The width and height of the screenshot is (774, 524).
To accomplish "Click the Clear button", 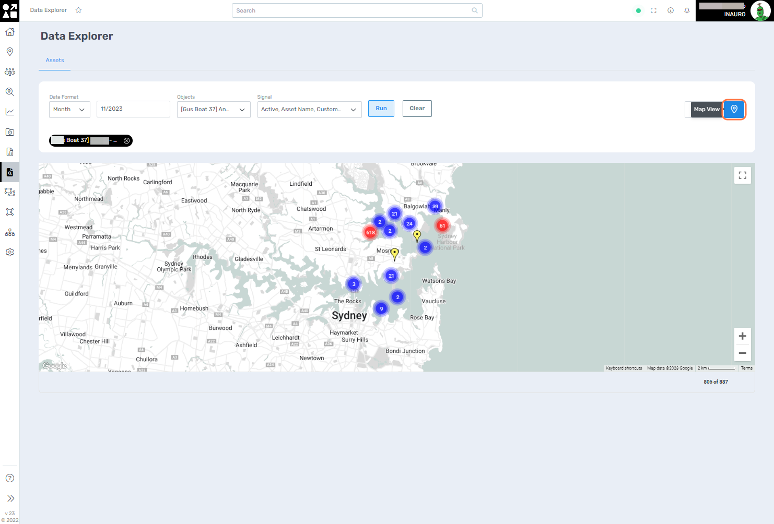I will click(417, 109).
